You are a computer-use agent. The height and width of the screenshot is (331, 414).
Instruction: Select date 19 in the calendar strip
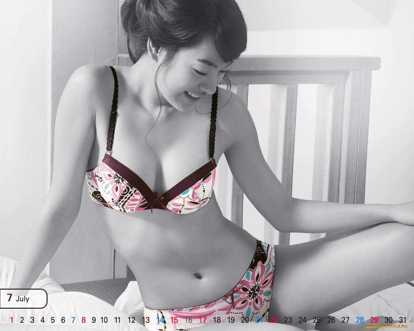(x=231, y=320)
